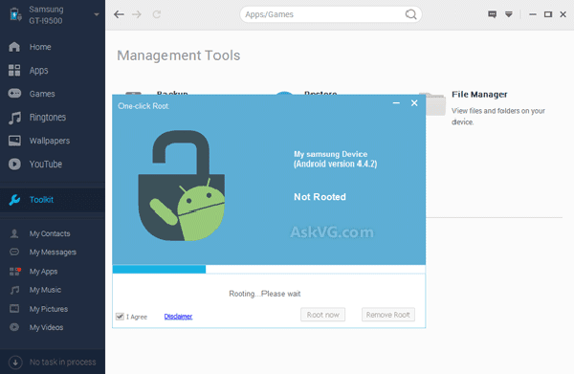
Task: Click the Android padlock root image
Action: tap(182, 186)
